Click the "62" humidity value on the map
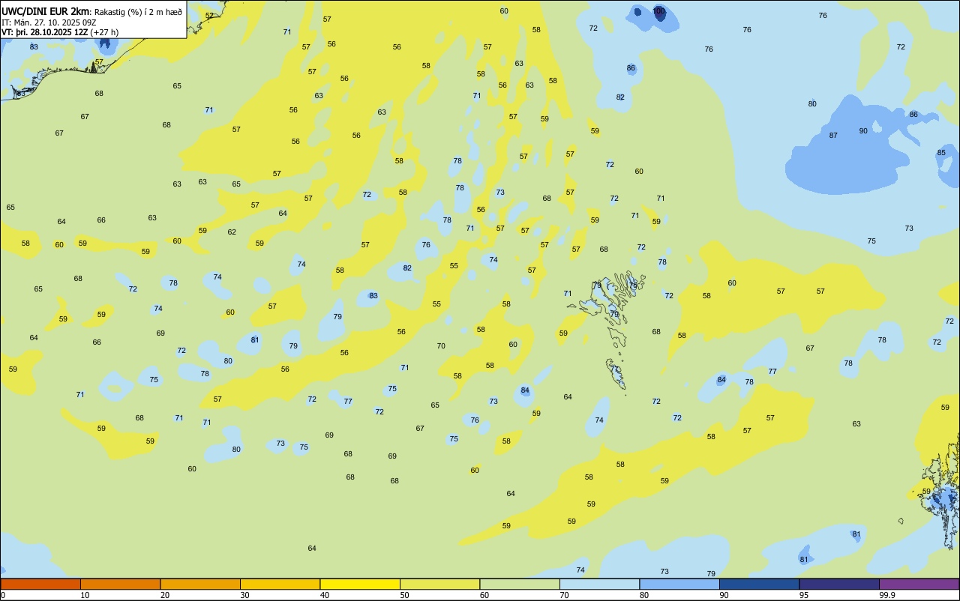The width and height of the screenshot is (960, 601). pos(232,232)
